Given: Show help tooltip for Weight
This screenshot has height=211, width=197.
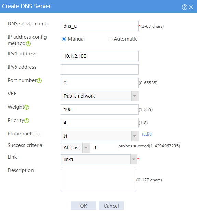Looking at the screenshot, I should [27, 107].
